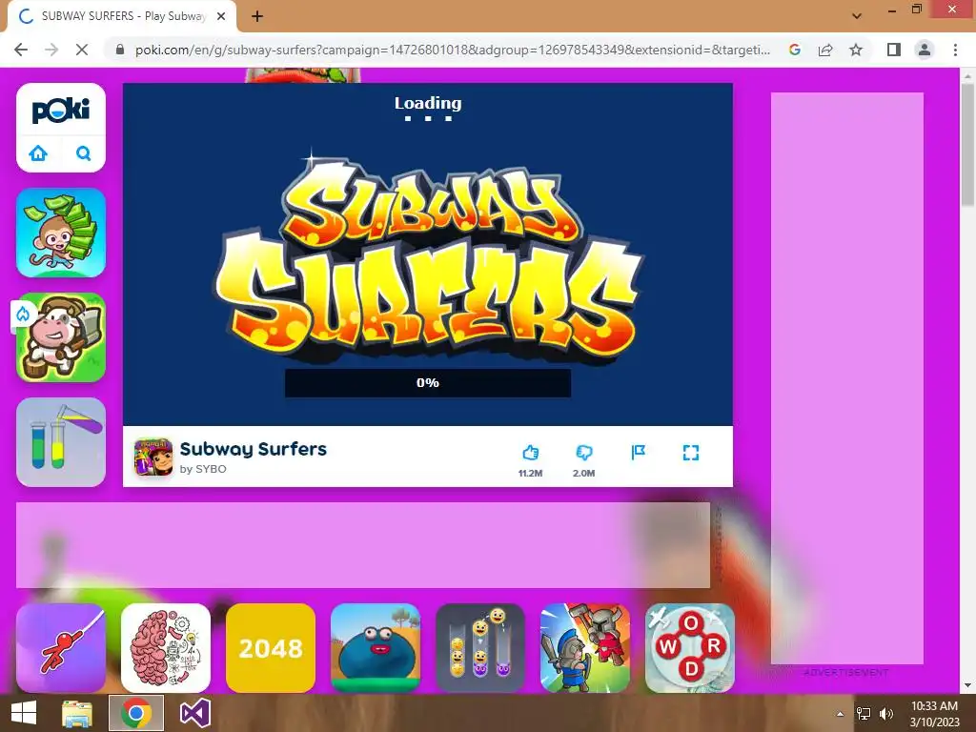
Task: Click the page vertical scrollbar thumb
Action: (967, 145)
